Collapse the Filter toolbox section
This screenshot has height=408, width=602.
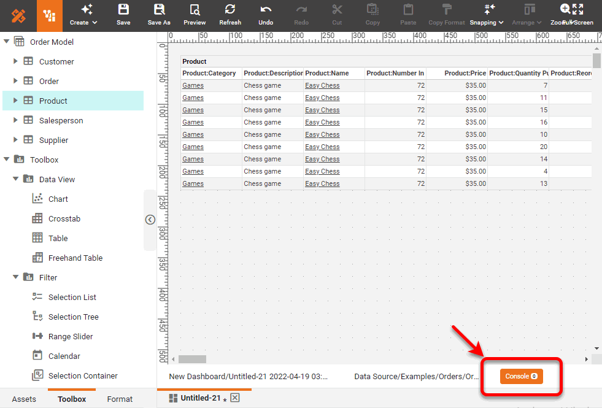[16, 277]
